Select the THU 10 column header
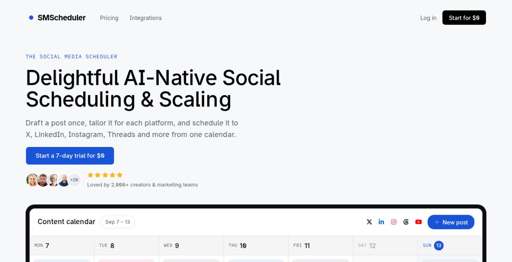Image resolution: width=512 pixels, height=262 pixels. point(256,245)
